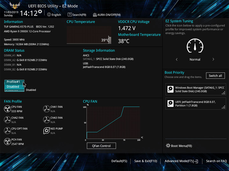Click the globe language icon
Screen dimensions: 229x171
pos(49,15)
